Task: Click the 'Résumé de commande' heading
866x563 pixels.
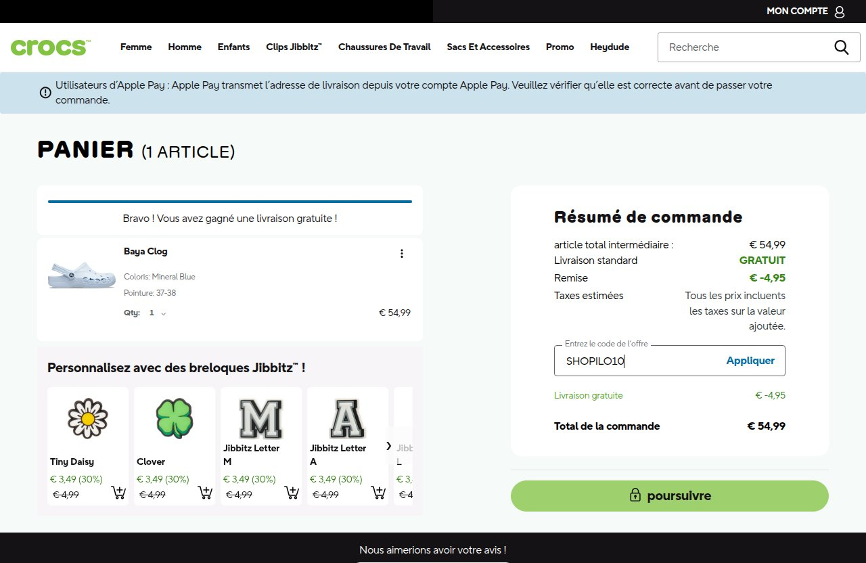Action: pyautogui.click(x=648, y=217)
